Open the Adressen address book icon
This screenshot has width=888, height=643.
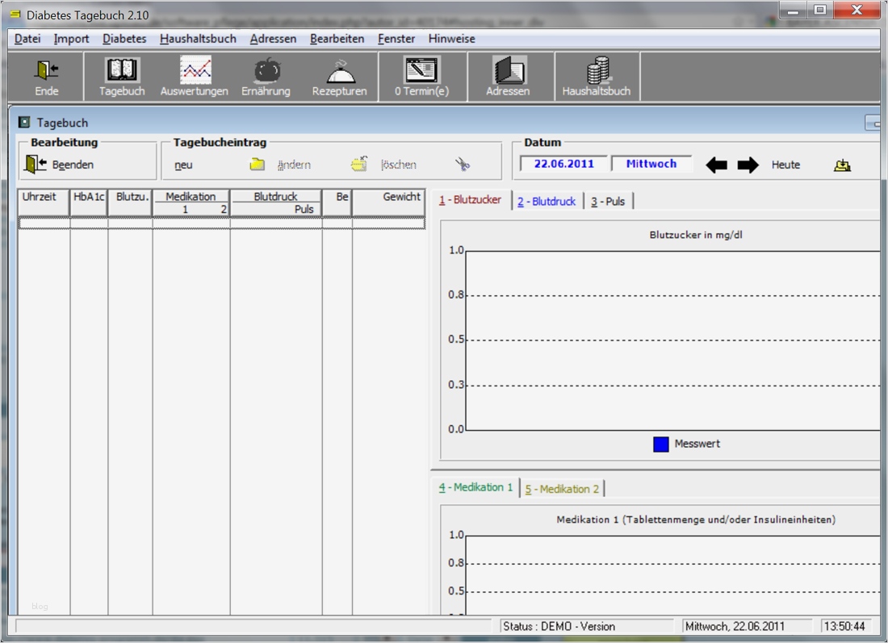[508, 73]
